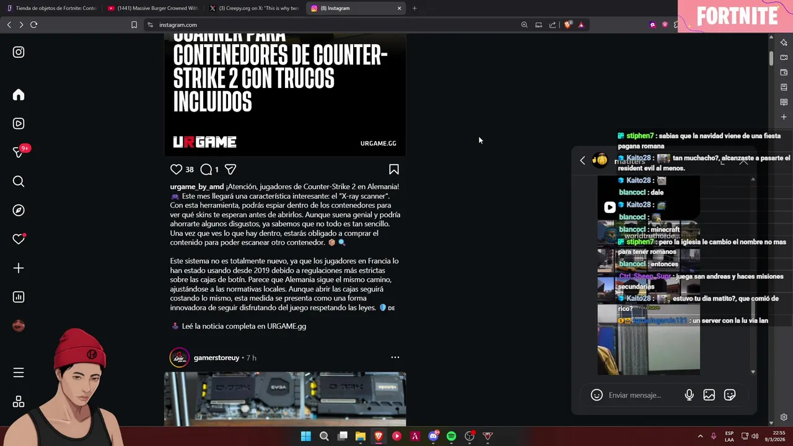Open the sticker picker in chat
The width and height of the screenshot is (793, 446).
tap(730, 395)
